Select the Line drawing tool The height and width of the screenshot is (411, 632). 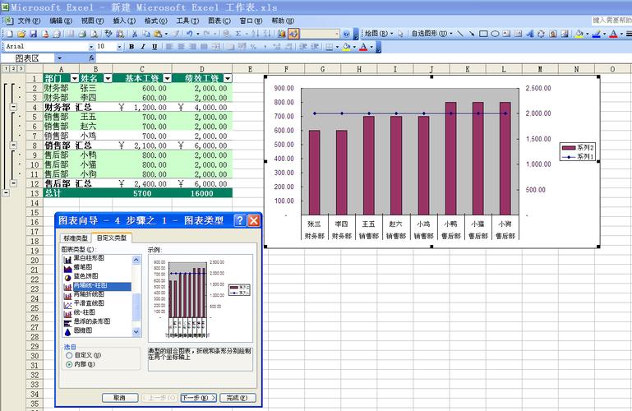pos(460,34)
